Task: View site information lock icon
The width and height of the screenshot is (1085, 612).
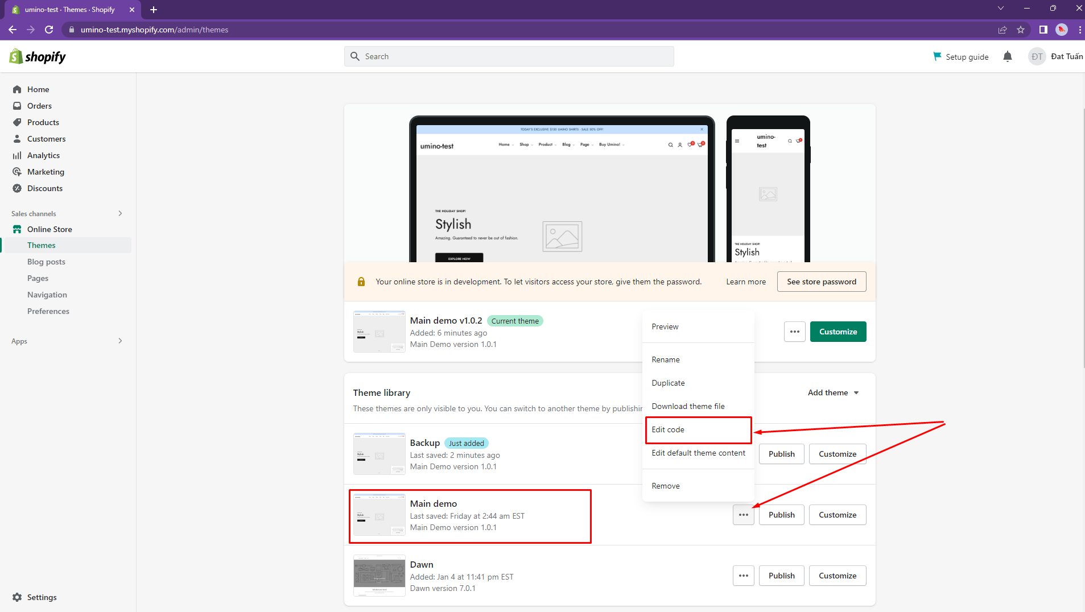Action: click(x=72, y=30)
